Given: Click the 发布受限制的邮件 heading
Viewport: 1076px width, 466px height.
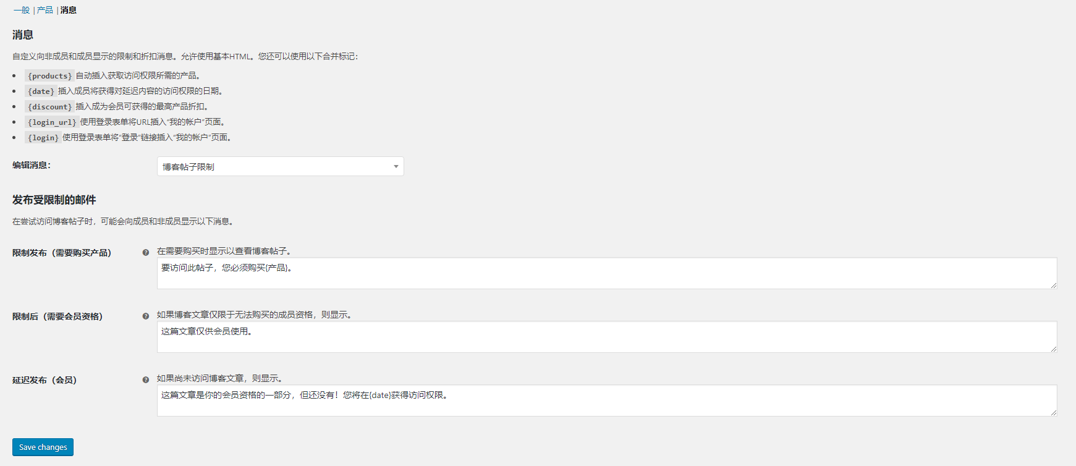Looking at the screenshot, I should point(54,200).
